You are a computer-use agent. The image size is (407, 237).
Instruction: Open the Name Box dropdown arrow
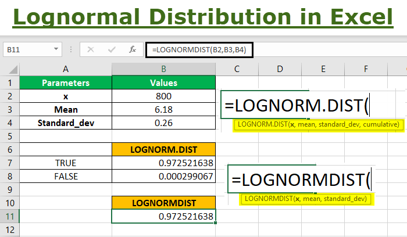[x=56, y=49]
